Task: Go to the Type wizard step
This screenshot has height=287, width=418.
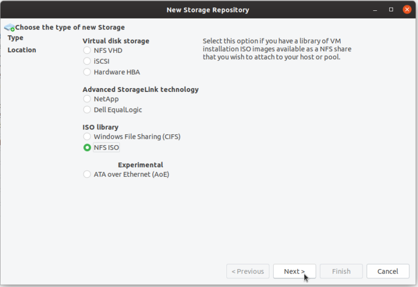Action: 16,38
